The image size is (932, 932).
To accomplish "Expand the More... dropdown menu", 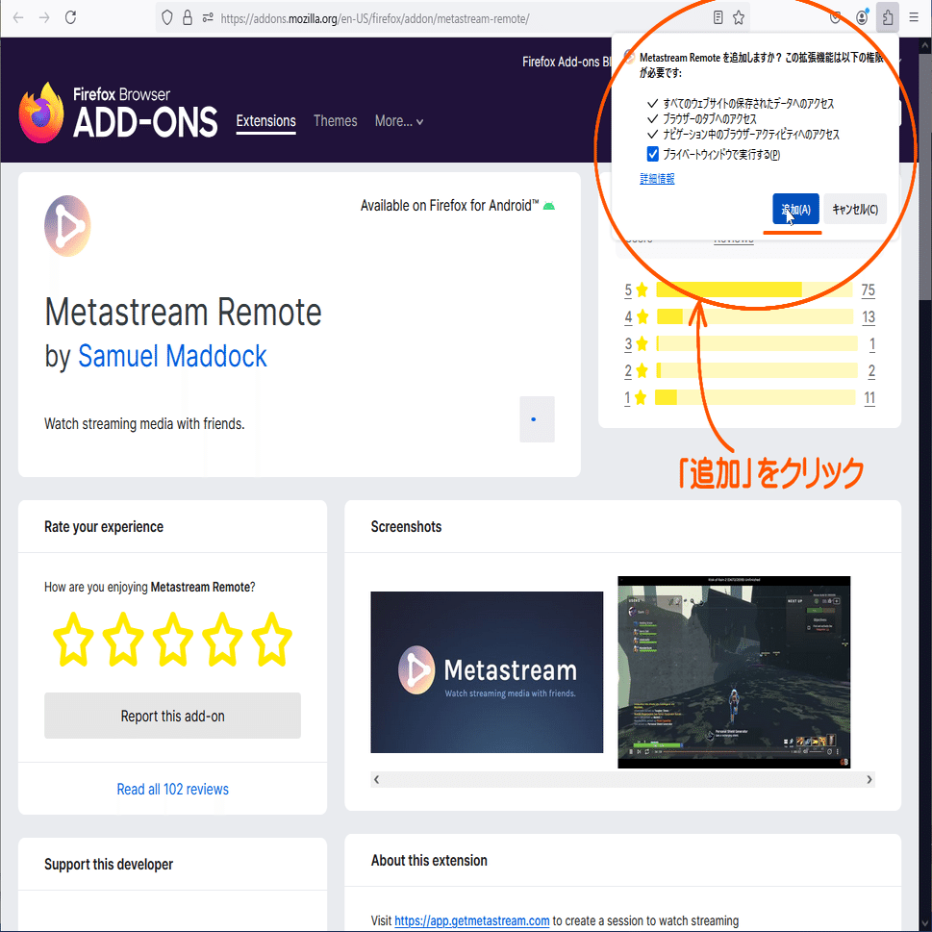I will [x=399, y=121].
